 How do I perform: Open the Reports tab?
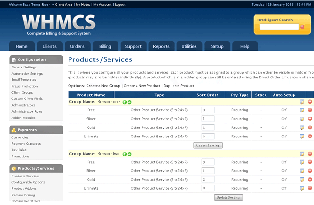(x=161, y=46)
